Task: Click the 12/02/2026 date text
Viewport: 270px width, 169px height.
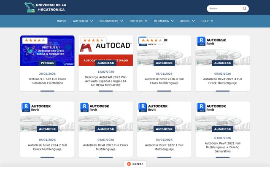Action: point(106,72)
